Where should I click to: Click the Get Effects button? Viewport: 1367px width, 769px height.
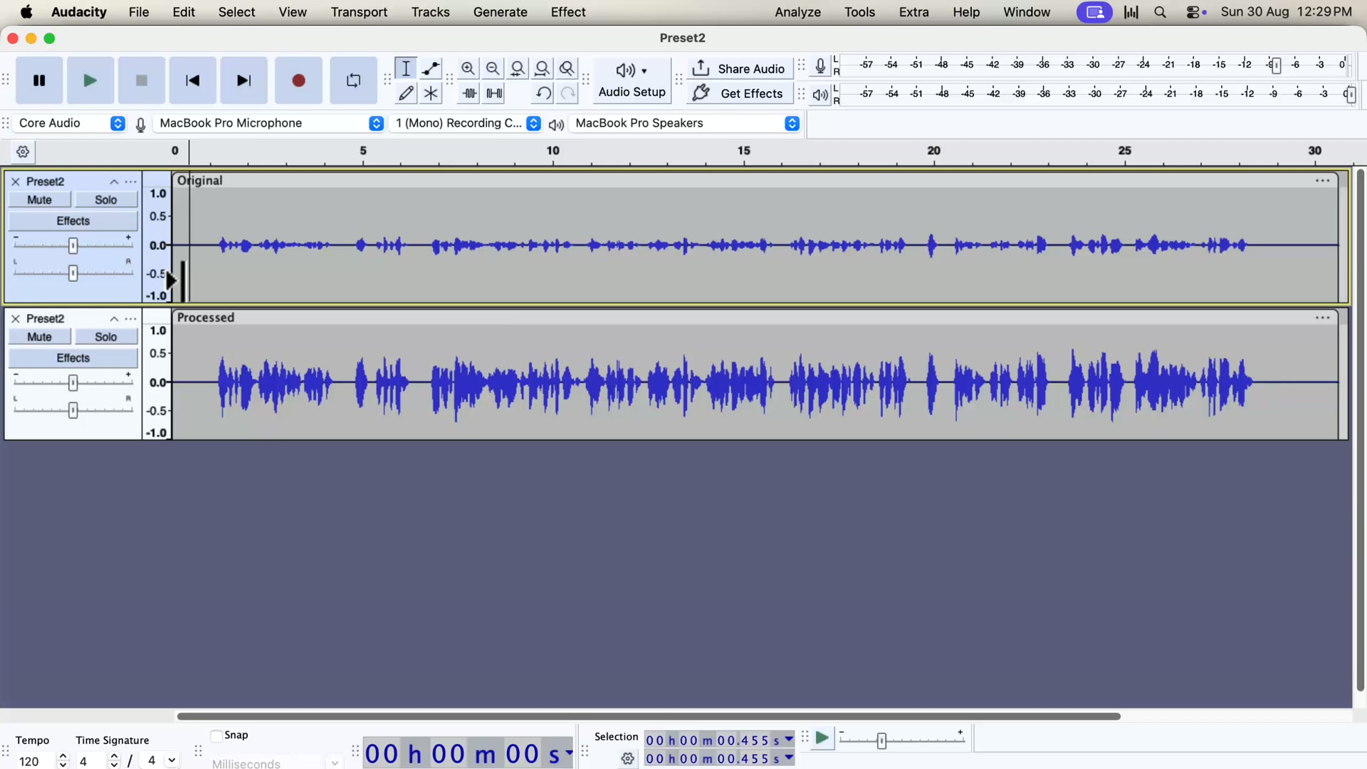pyautogui.click(x=740, y=93)
